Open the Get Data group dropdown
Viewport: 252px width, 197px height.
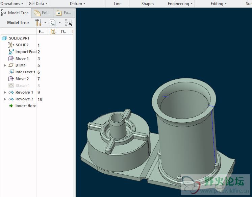coord(38,3)
